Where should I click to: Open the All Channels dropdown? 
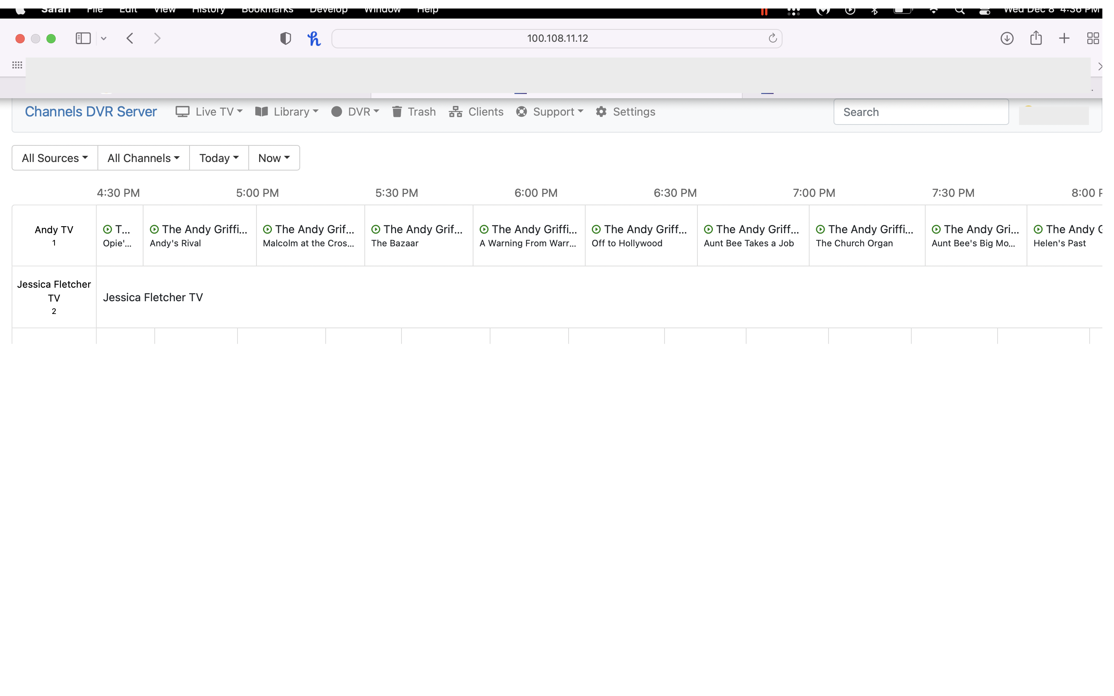tap(143, 158)
